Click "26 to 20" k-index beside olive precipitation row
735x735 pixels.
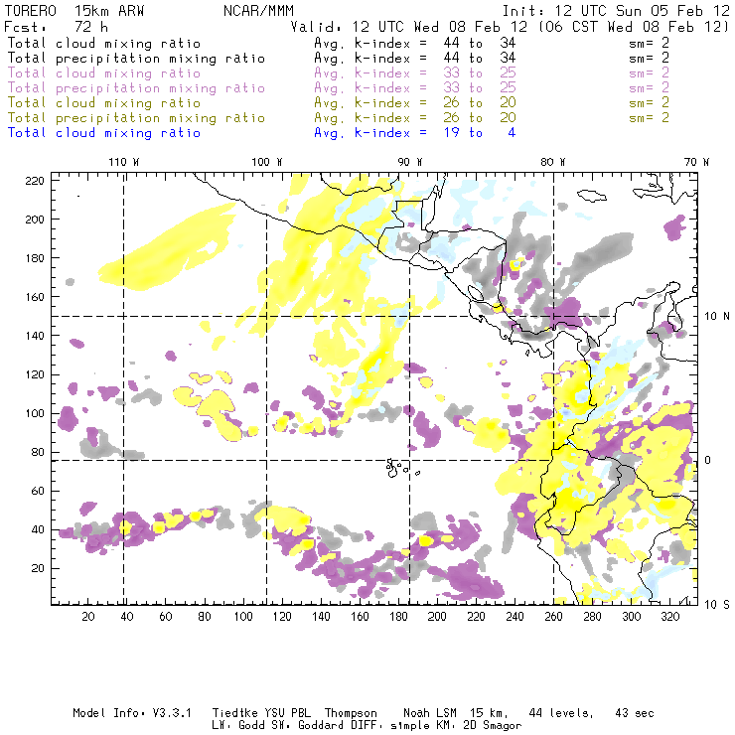pyautogui.click(x=480, y=117)
